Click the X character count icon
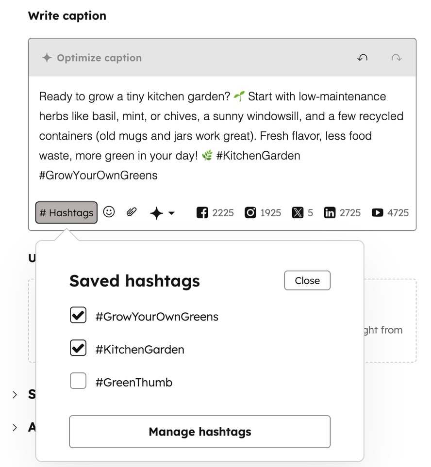 [x=297, y=212]
